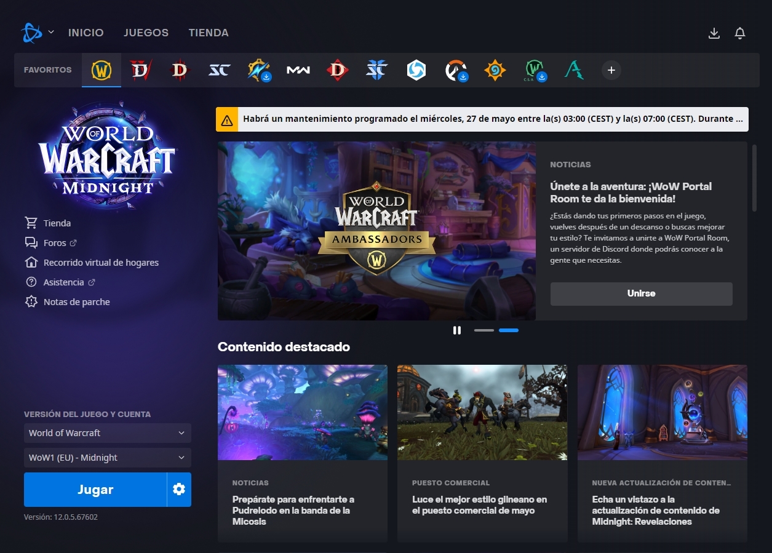
Task: Open the Foros external link
Action: point(50,243)
